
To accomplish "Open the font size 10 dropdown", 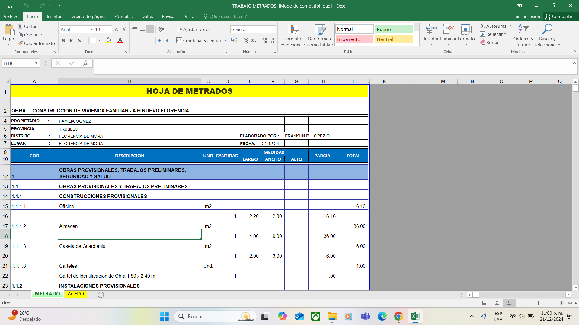I will click(110, 29).
